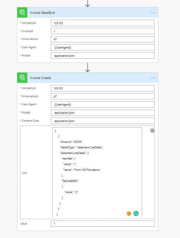Click Content-Type field in Invoice-Create
This screenshot has width=180, height=238.
coord(103,121)
